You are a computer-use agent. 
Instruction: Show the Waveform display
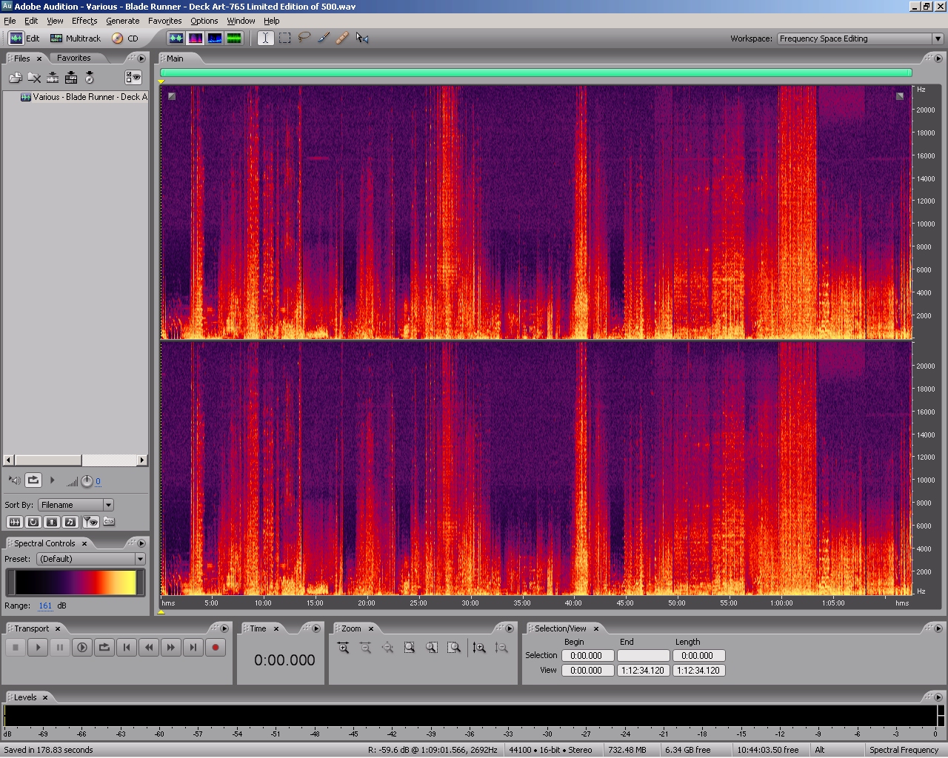pyautogui.click(x=176, y=38)
